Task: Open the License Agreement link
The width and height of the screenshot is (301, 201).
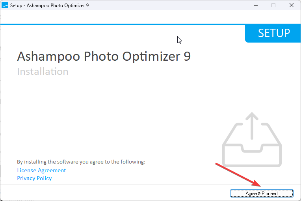Action: point(41,170)
